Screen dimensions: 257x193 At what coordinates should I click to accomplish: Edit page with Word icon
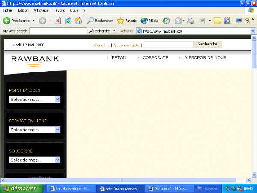coord(203,21)
